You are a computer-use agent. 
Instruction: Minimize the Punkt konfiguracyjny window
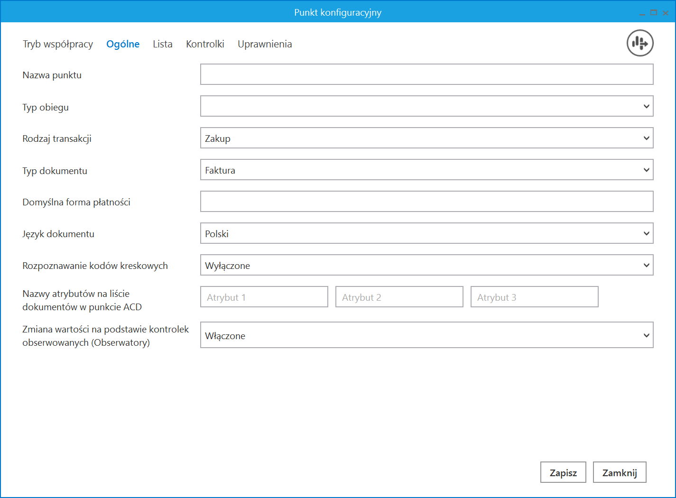(642, 13)
